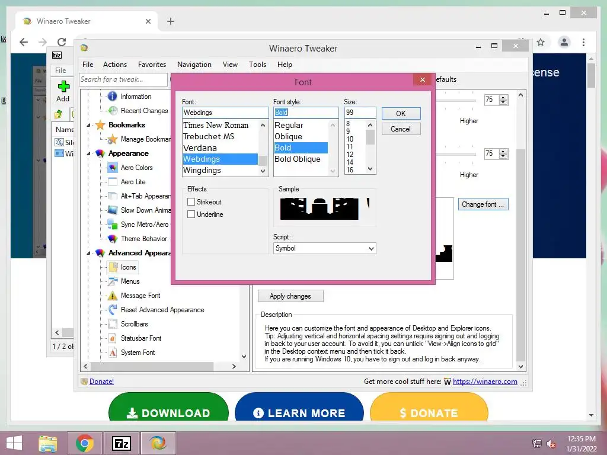Click the Size input field
Viewport: 607px width, 455px height.
coord(360,113)
